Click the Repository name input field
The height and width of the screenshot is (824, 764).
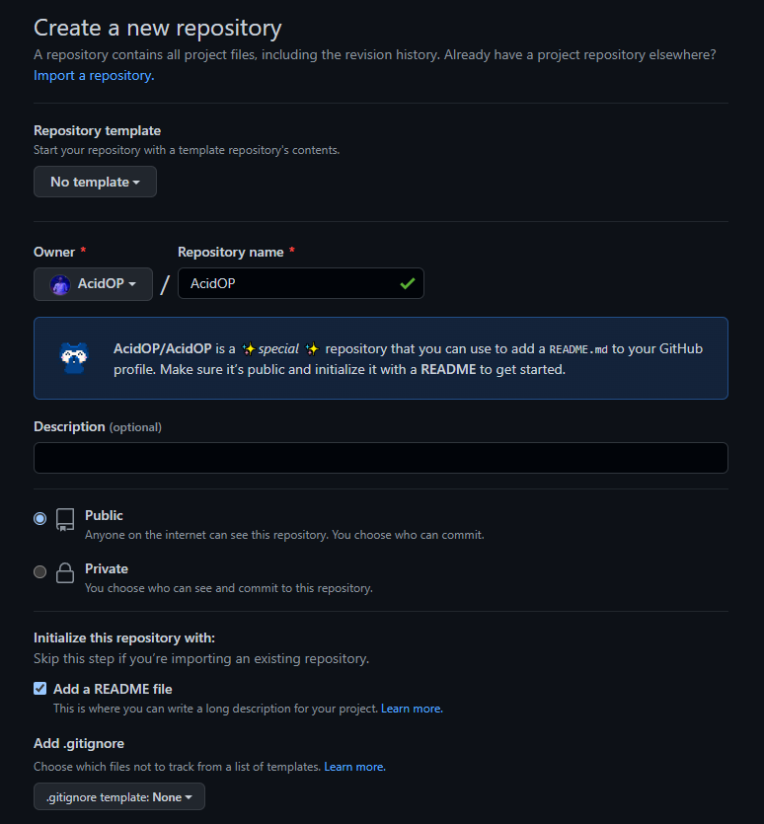(x=286, y=283)
